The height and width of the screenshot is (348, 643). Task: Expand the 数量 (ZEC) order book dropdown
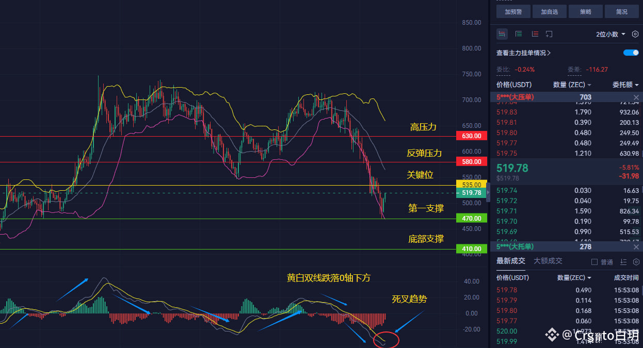coord(572,85)
